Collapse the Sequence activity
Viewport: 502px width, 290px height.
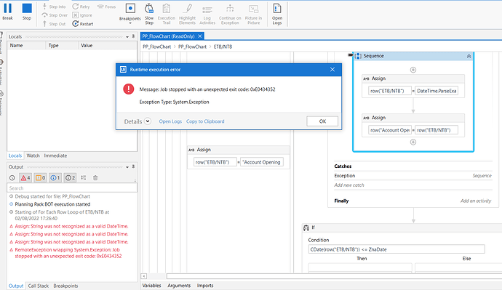[x=469, y=56]
